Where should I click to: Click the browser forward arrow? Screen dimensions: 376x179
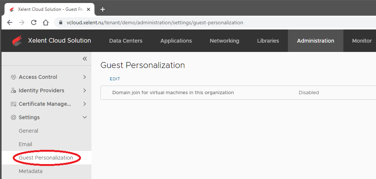coord(22,22)
